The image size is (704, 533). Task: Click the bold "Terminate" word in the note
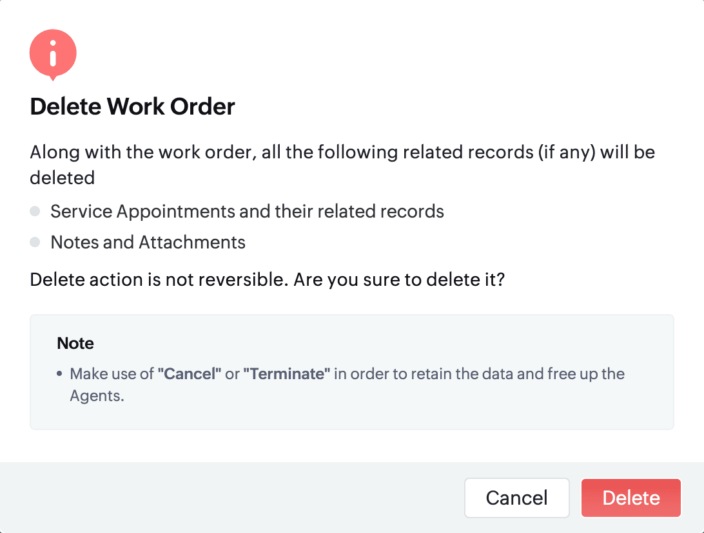tap(286, 374)
